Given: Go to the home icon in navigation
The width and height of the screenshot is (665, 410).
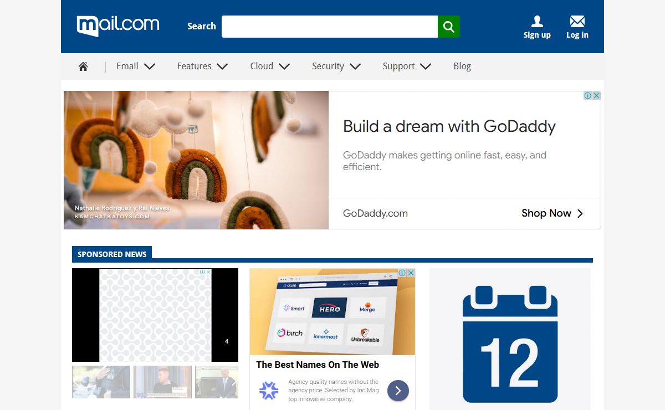Looking at the screenshot, I should 83,66.
